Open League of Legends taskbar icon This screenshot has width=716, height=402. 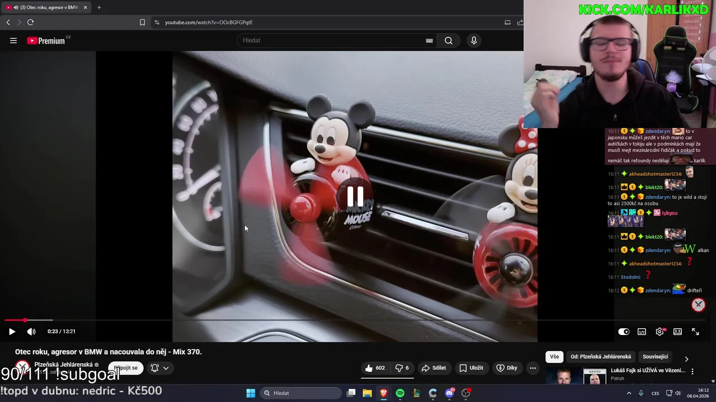click(416, 393)
